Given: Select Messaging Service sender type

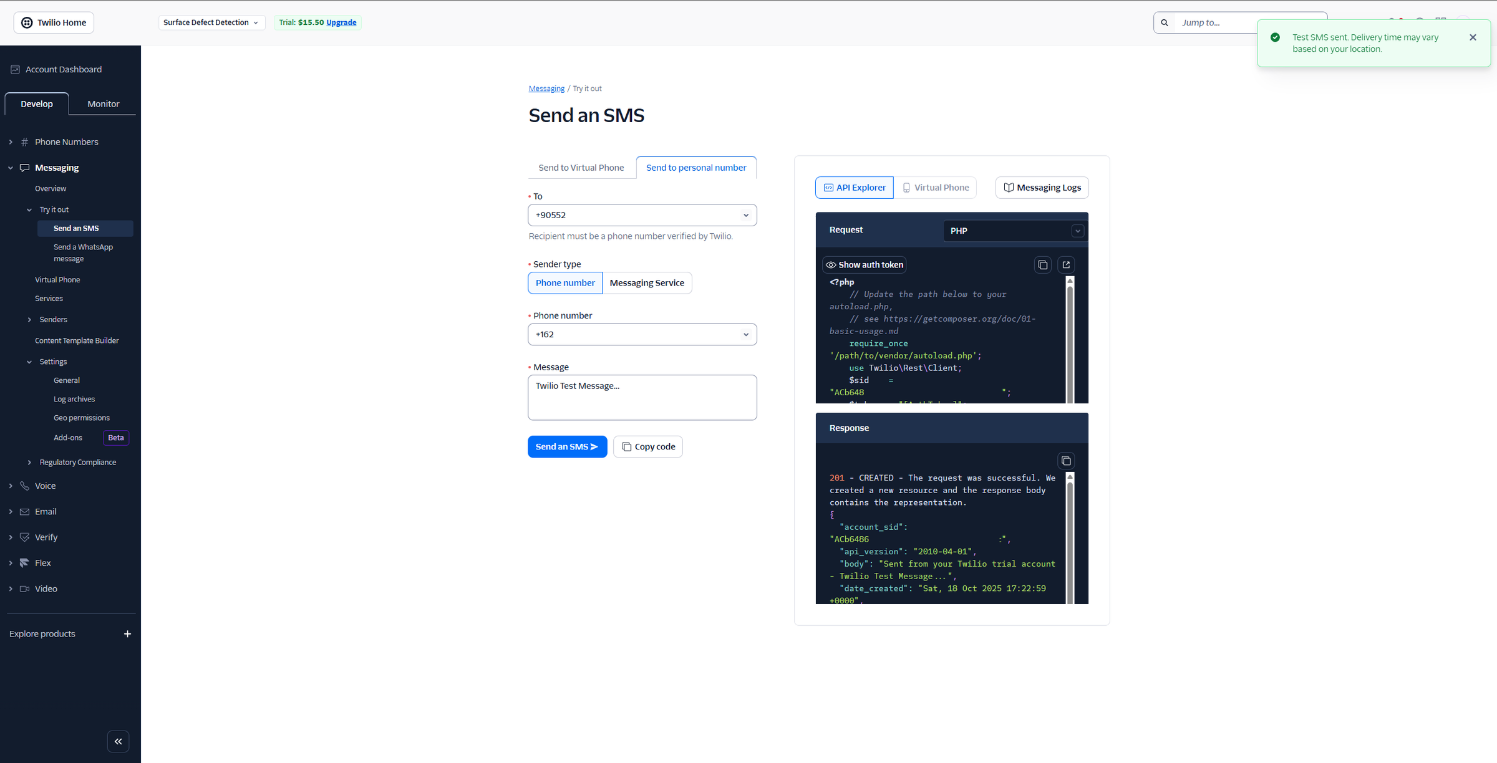Looking at the screenshot, I should pos(647,283).
